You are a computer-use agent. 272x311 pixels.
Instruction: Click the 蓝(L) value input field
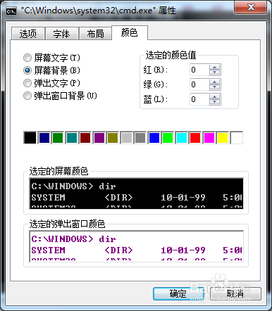pos(199,99)
